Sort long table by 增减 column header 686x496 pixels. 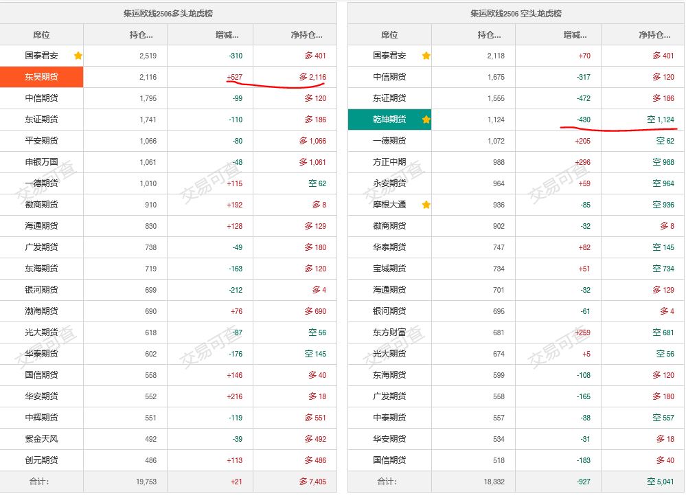(x=210, y=34)
